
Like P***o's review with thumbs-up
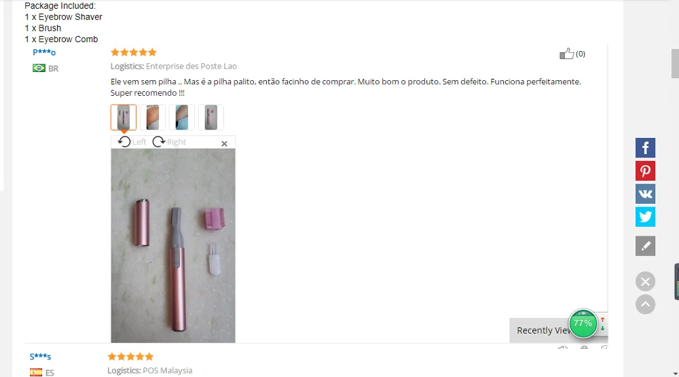(x=566, y=53)
